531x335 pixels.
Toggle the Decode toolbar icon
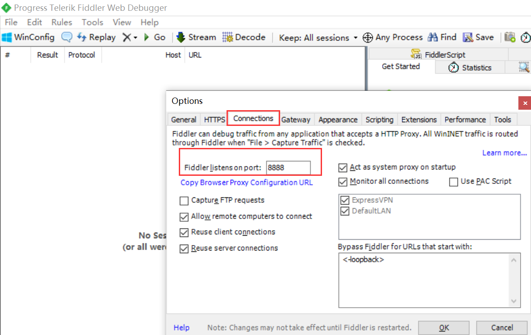coord(227,37)
